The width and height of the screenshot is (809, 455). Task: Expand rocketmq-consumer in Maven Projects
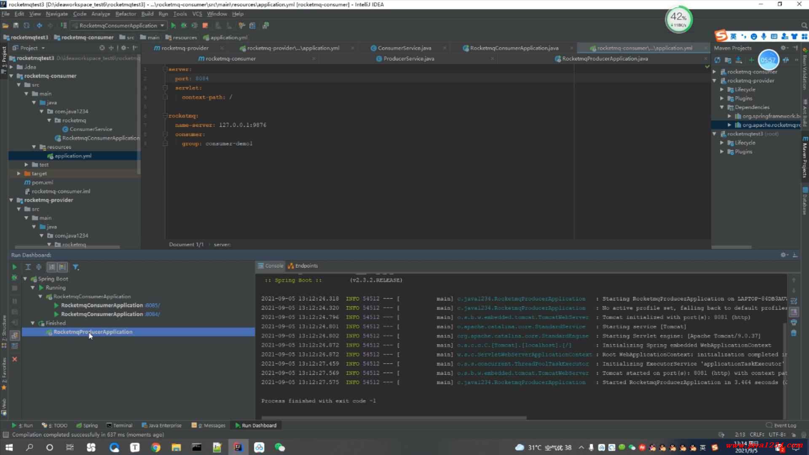[715, 72]
